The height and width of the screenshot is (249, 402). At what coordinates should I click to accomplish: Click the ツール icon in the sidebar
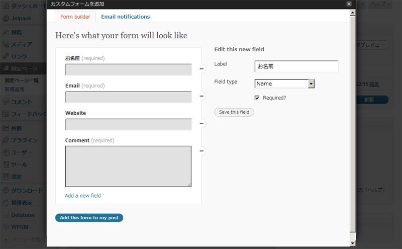coord(6,164)
